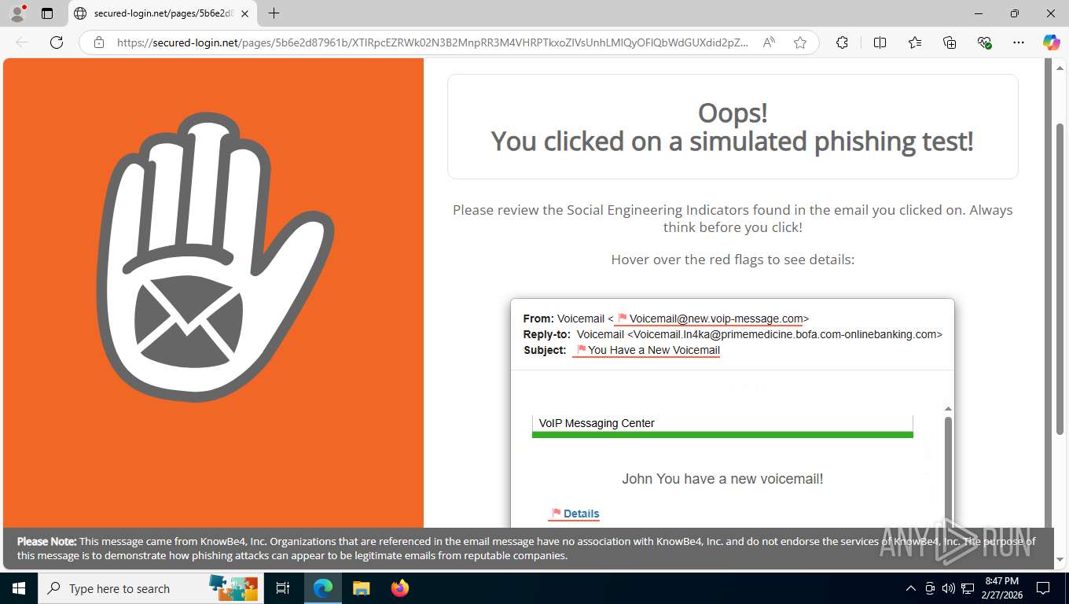This screenshot has height=604, width=1069.
Task: Open Firefox from the taskbar
Action: [x=400, y=588]
